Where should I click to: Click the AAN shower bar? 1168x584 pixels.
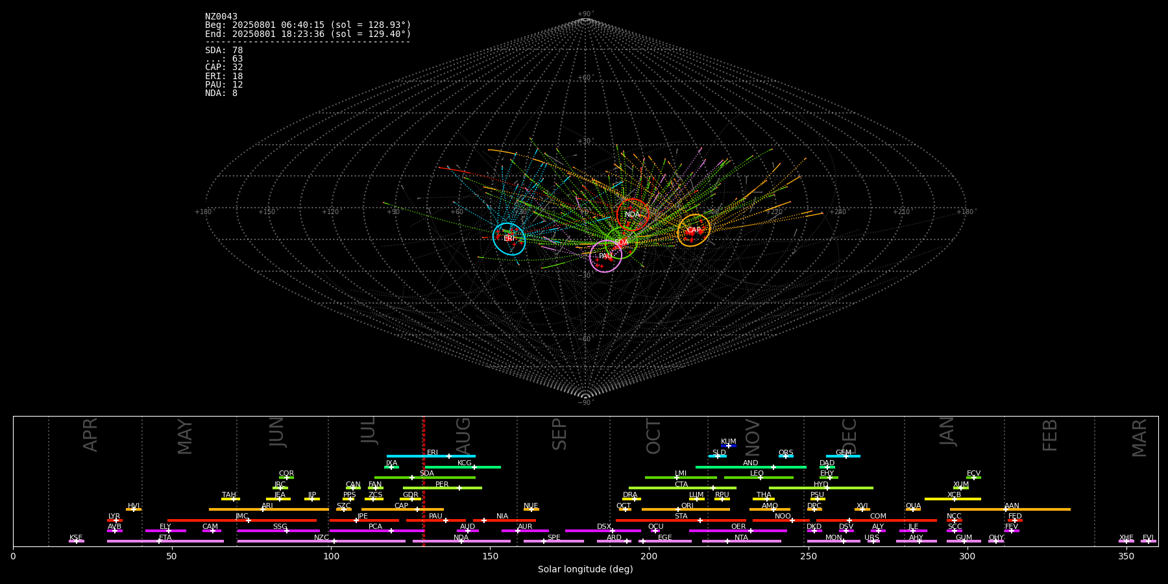pos(1010,509)
